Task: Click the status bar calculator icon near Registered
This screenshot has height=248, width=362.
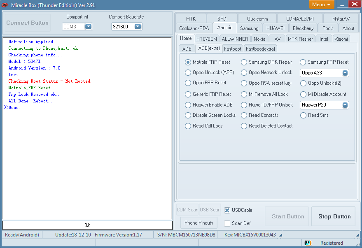Action: click(308, 243)
